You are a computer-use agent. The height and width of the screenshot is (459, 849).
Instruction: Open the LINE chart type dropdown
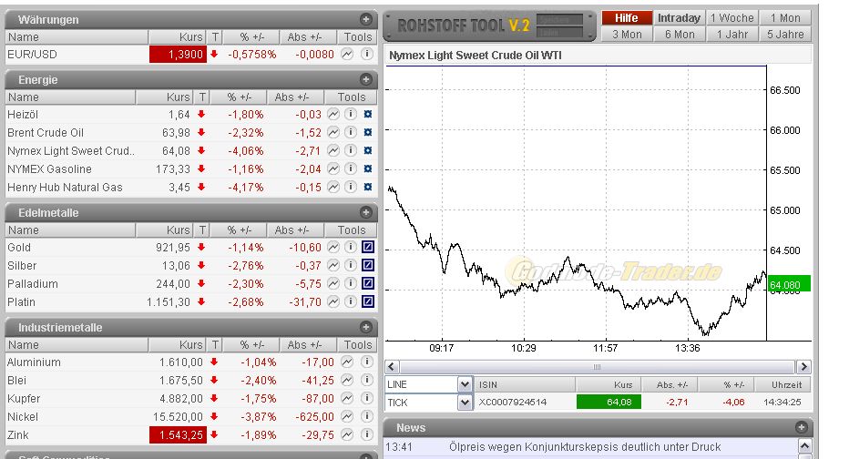point(465,384)
